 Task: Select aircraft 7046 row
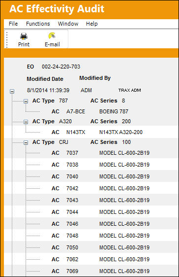[91, 224]
